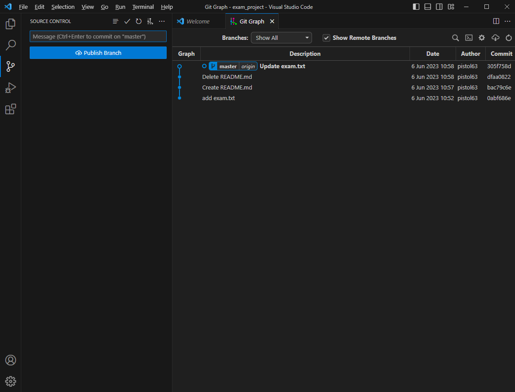
Task: Click the Author column header
Action: 470,54
